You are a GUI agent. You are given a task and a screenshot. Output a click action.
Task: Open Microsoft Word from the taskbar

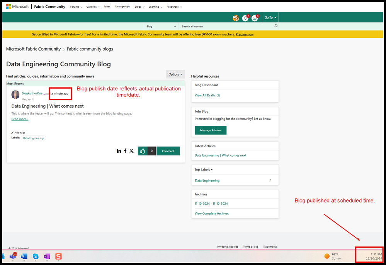[x=24, y=257]
